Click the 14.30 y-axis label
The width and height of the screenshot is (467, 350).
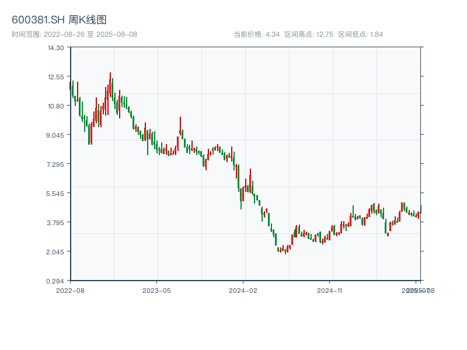pyautogui.click(x=55, y=47)
